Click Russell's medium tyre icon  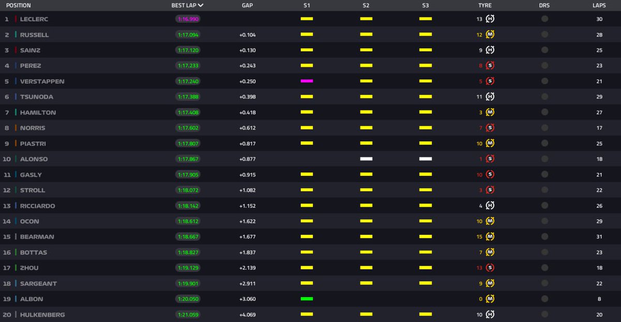pyautogui.click(x=490, y=35)
